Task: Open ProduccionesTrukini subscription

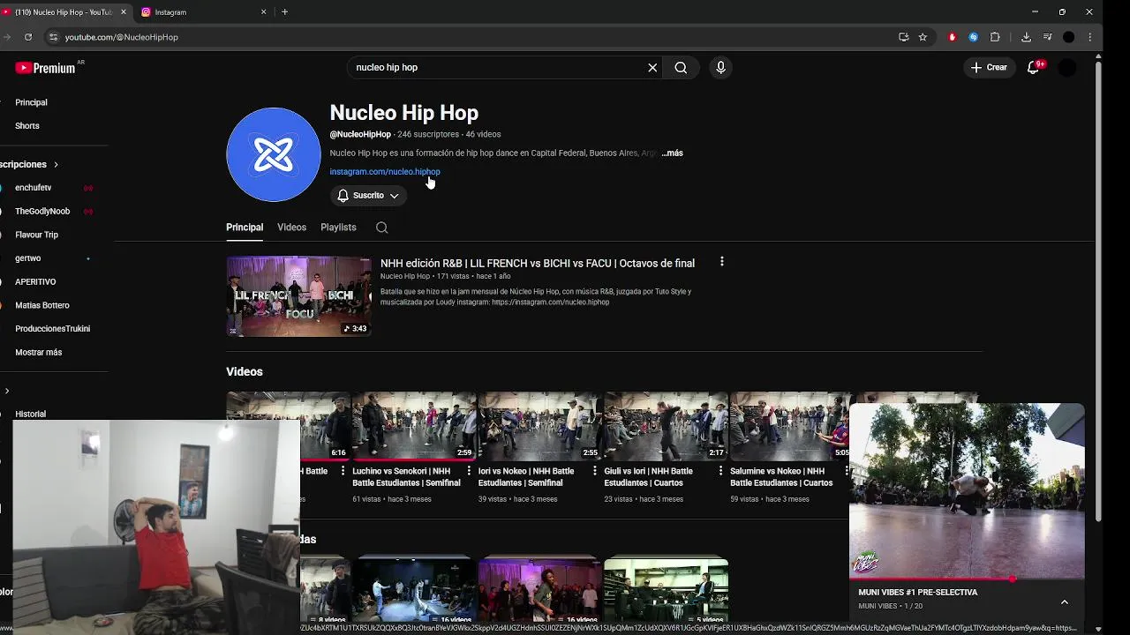Action: click(x=53, y=329)
